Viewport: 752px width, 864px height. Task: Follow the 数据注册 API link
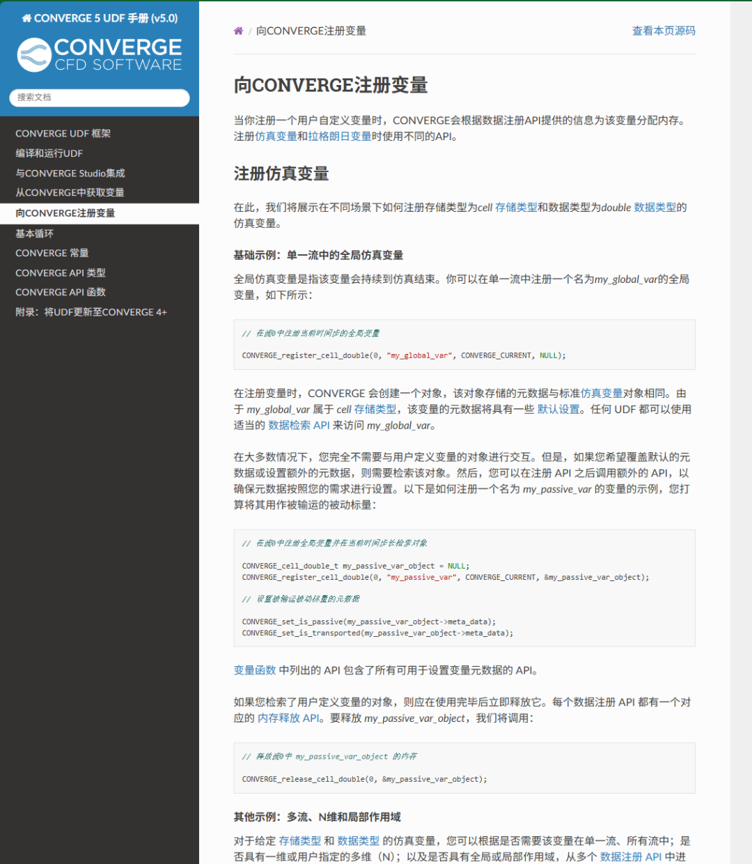pyautogui.click(x=631, y=857)
